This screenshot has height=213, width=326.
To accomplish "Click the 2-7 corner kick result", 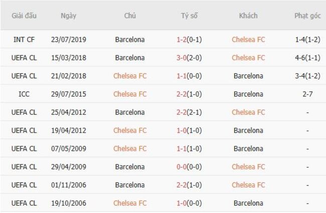I will click(307, 94).
